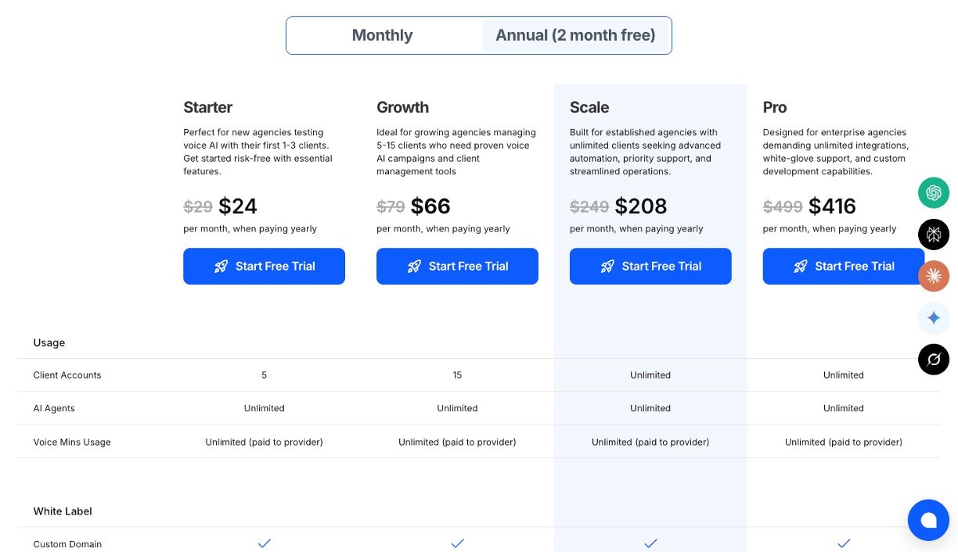Click the ChatGPT icon in side panel
The height and width of the screenshot is (552, 958).
(x=934, y=192)
